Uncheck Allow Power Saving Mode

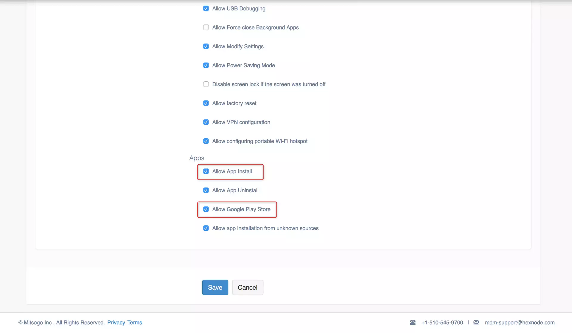(x=206, y=65)
